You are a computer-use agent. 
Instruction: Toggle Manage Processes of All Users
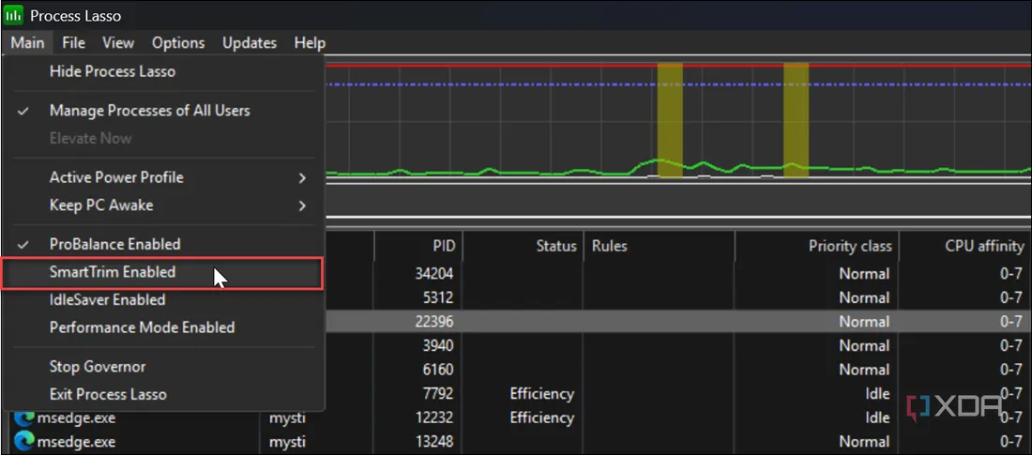(x=163, y=111)
